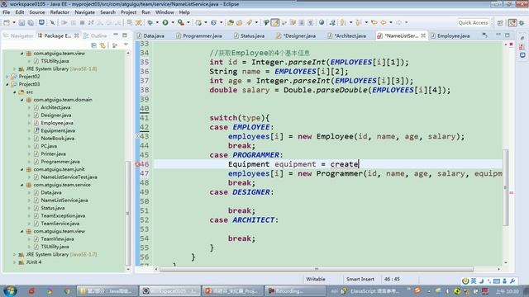Switch to the Status.java editor tab
Viewport: 529px width, 297px height.
249,35
